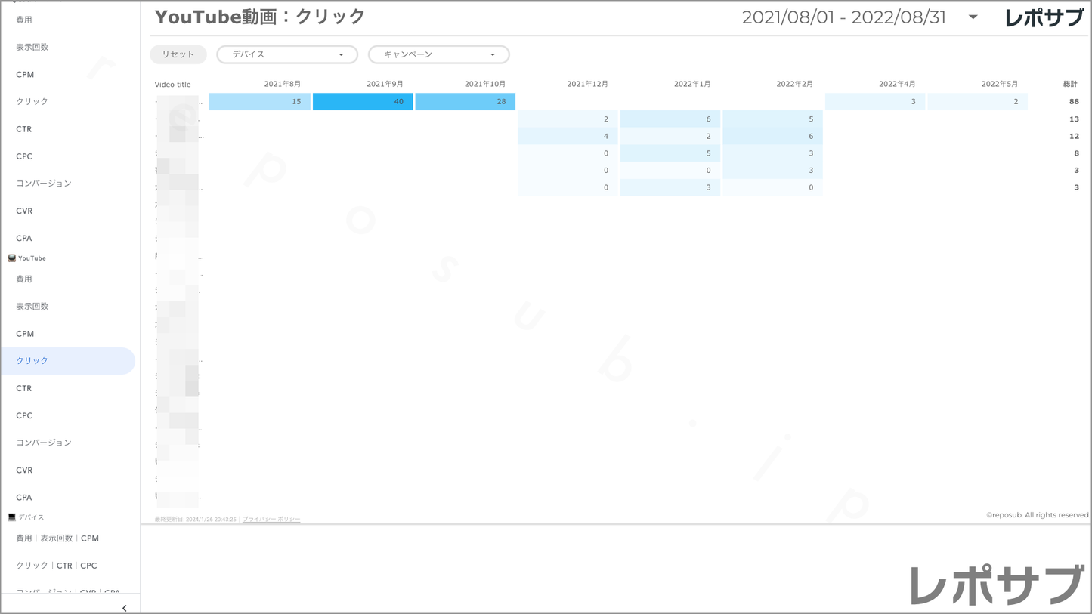
Task: Open 表示回数 page under the YouTube section
Action: [x=32, y=307]
